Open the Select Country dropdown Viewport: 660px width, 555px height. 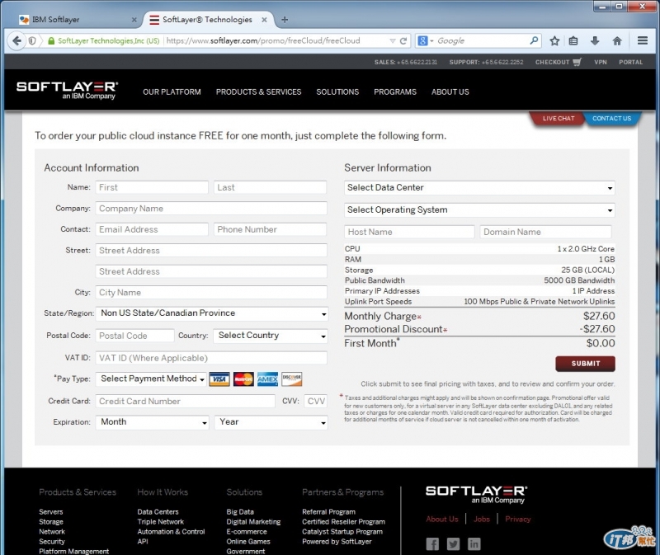click(x=271, y=336)
